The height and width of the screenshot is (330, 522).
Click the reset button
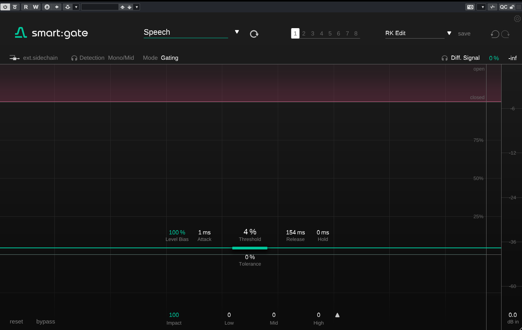click(x=16, y=322)
